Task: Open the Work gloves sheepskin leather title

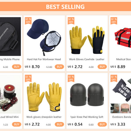Action: click(44, 117)
